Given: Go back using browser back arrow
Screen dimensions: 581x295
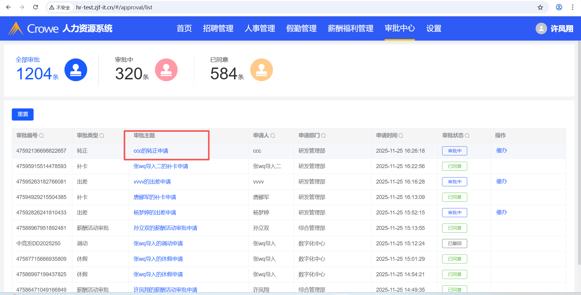Looking at the screenshot, I should click(x=8, y=7).
